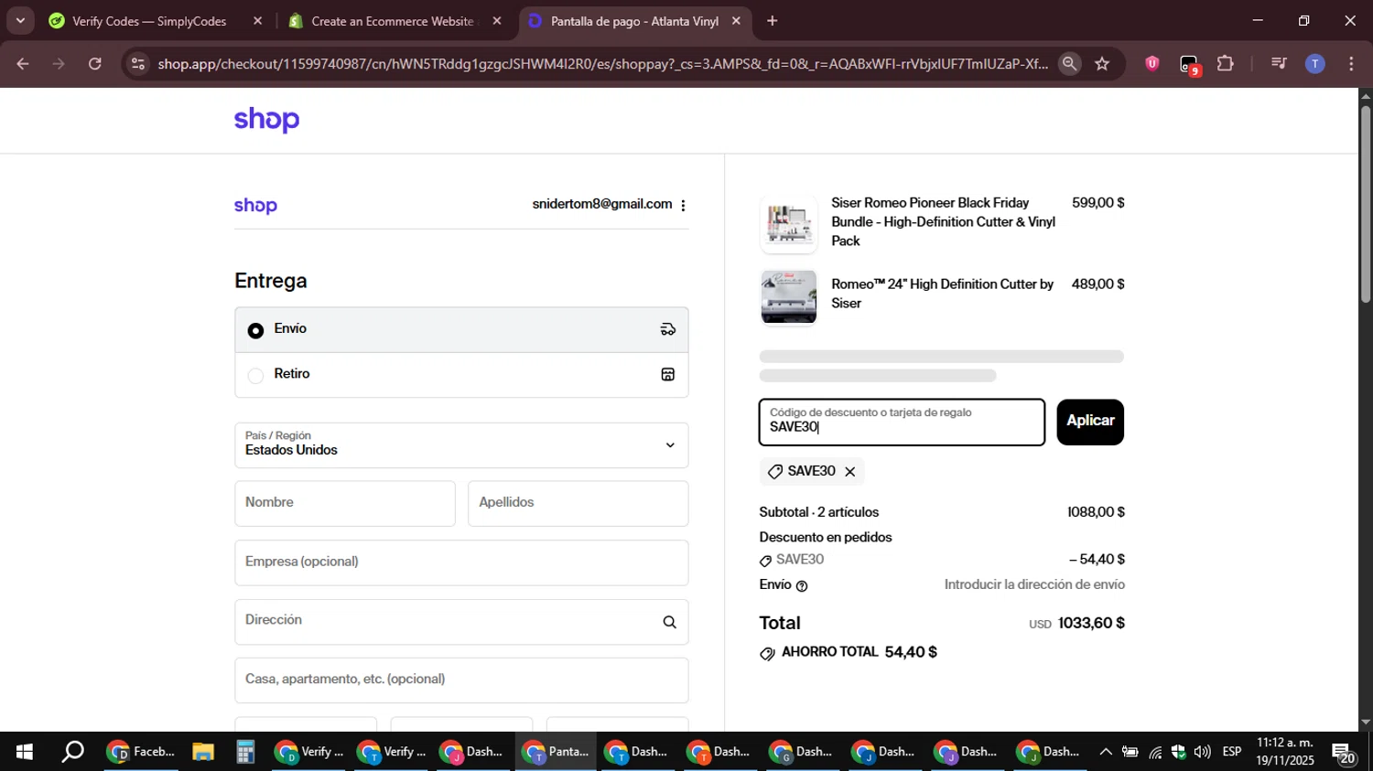Click the zoom magnifier icon in address bar
The height and width of the screenshot is (771, 1373).
1069,64
